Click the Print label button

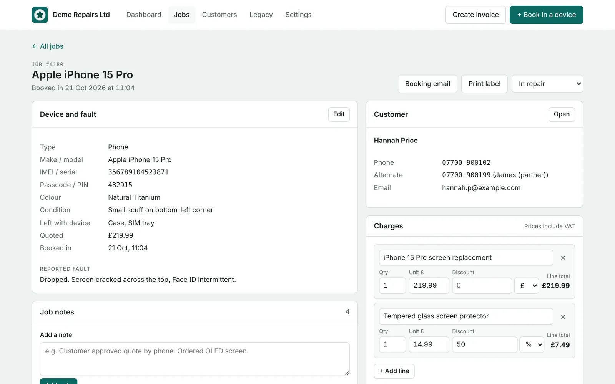[x=484, y=84]
